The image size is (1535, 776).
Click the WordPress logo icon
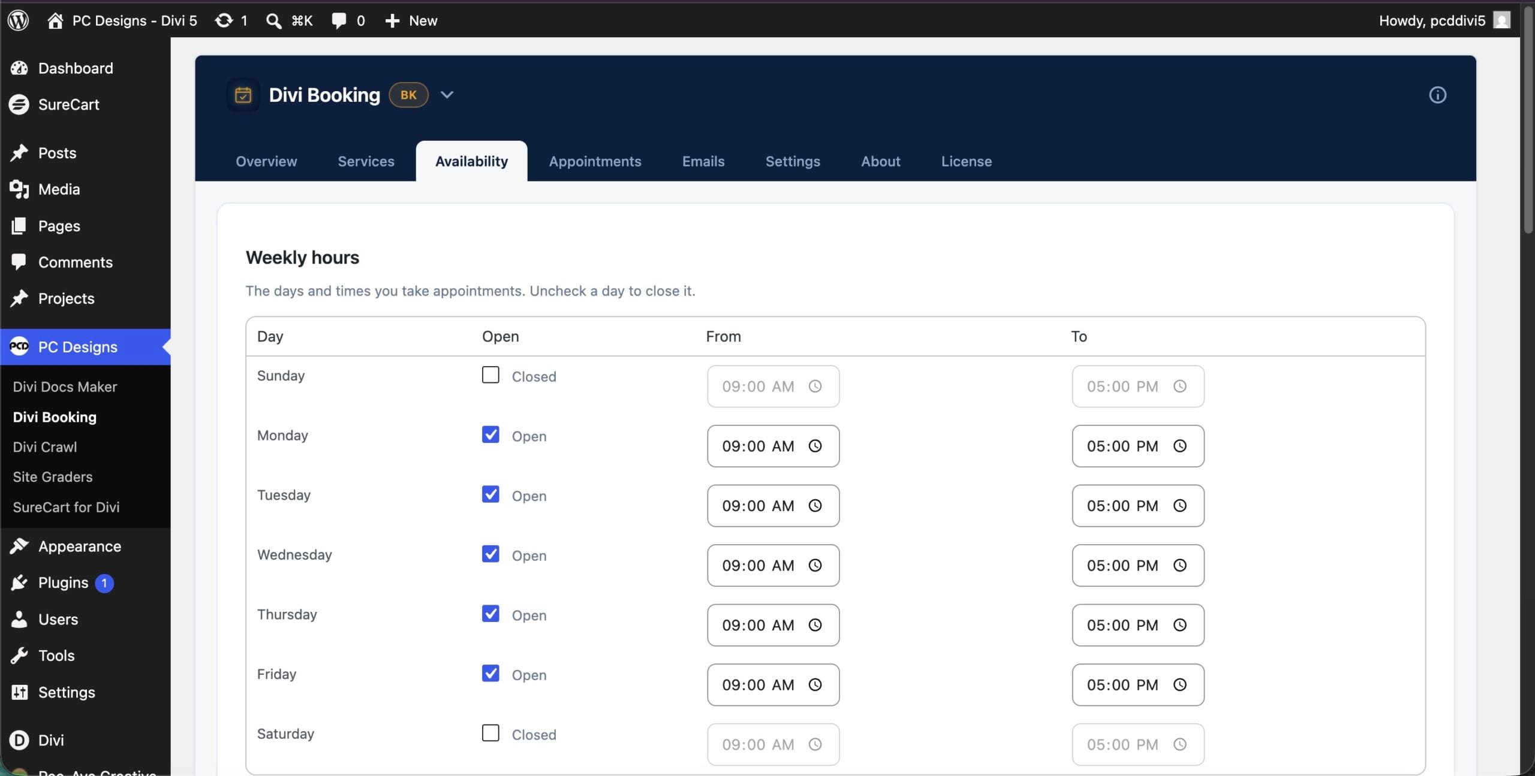tap(18, 20)
